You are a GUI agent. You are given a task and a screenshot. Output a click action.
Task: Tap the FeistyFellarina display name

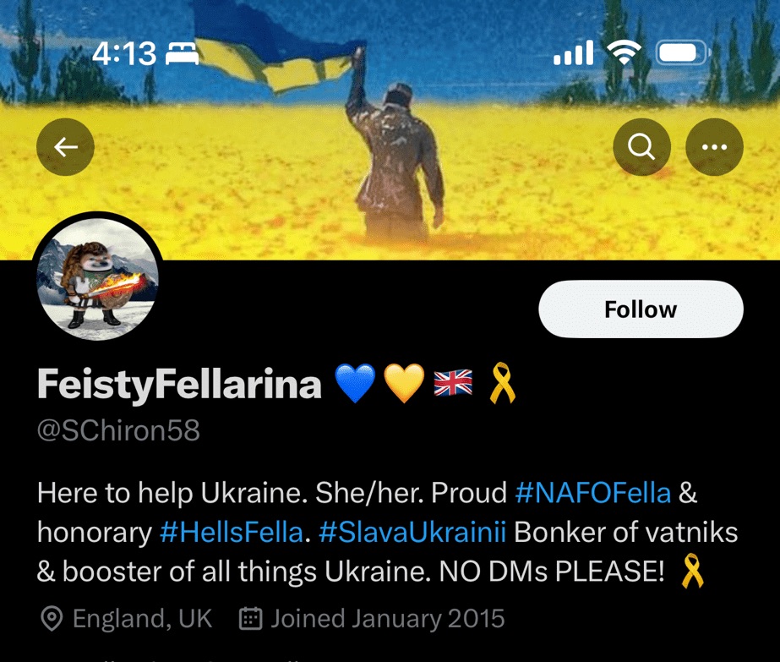pyautogui.click(x=180, y=384)
